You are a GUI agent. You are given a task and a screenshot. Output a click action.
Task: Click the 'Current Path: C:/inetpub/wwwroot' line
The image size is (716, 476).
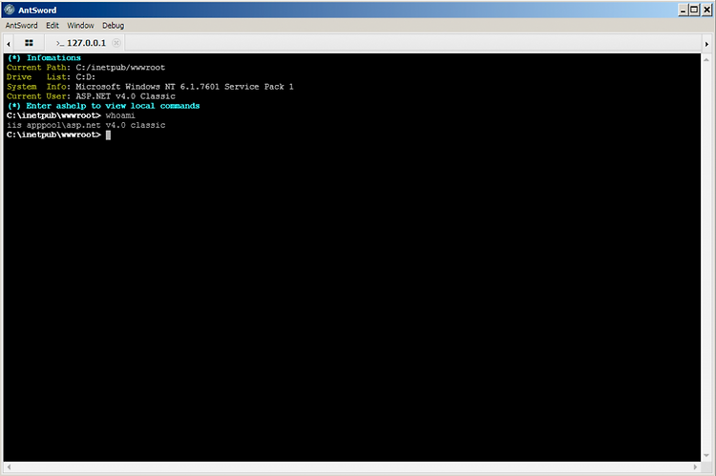tap(86, 68)
